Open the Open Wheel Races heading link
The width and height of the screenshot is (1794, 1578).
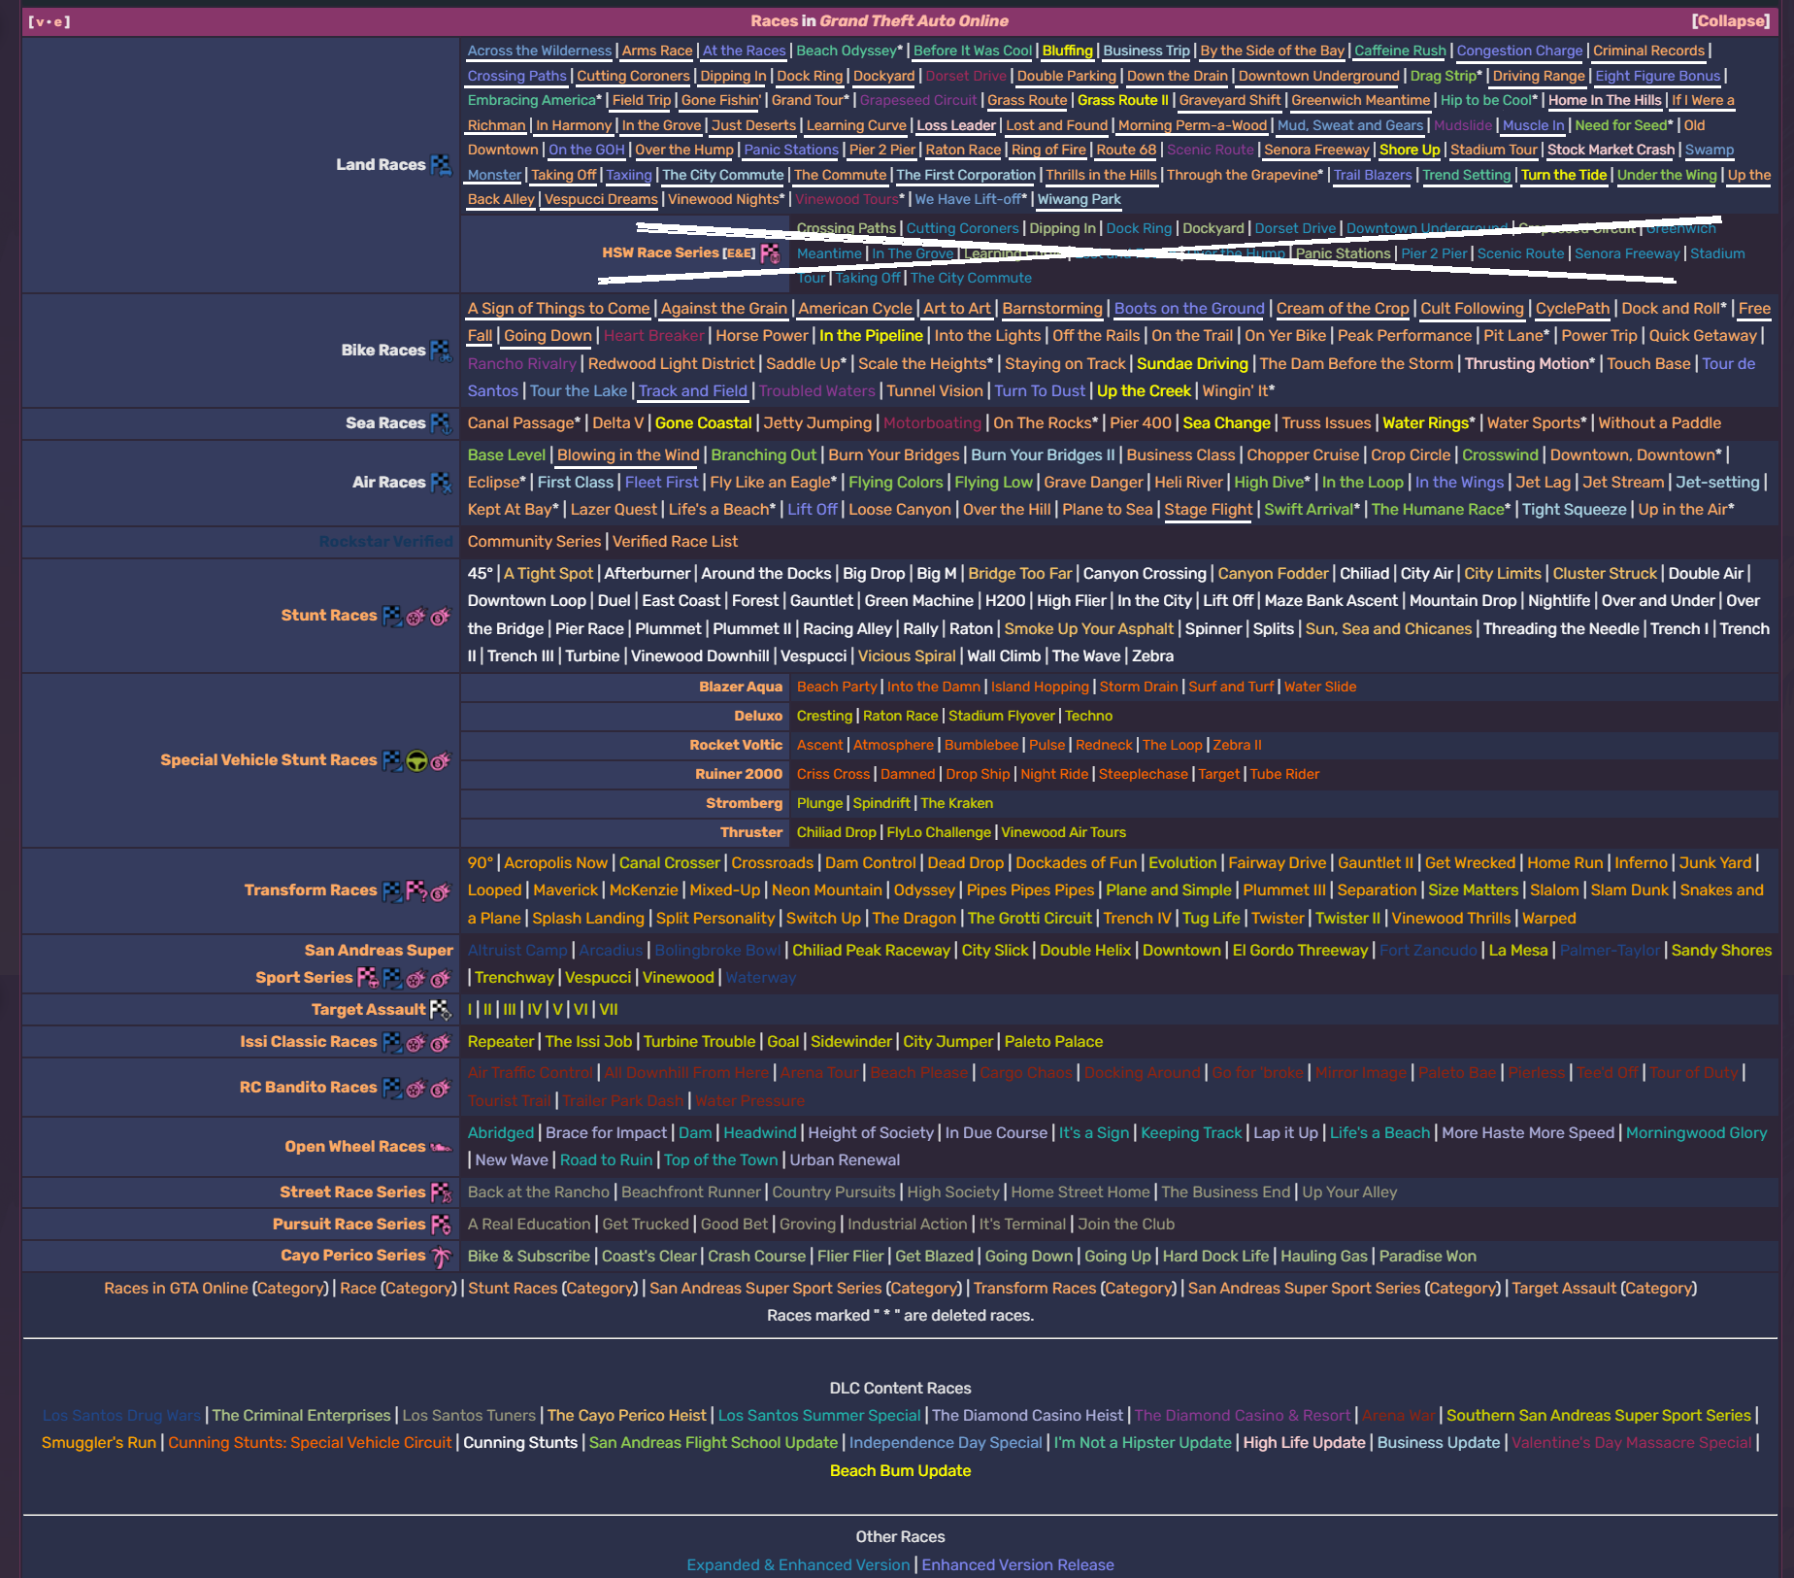(x=355, y=1147)
